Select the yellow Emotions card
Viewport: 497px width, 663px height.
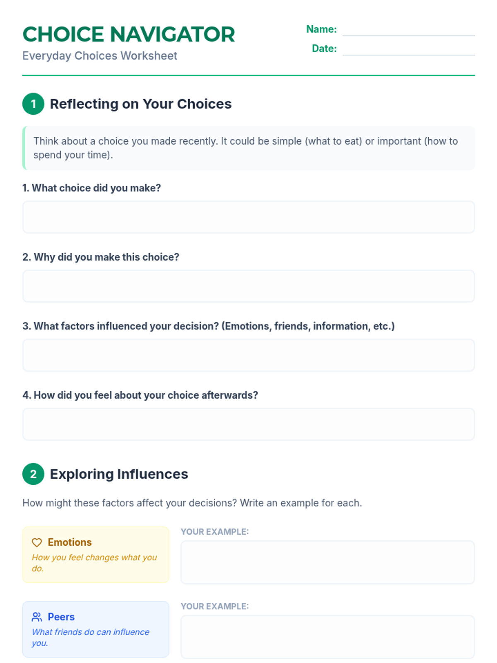tap(96, 554)
